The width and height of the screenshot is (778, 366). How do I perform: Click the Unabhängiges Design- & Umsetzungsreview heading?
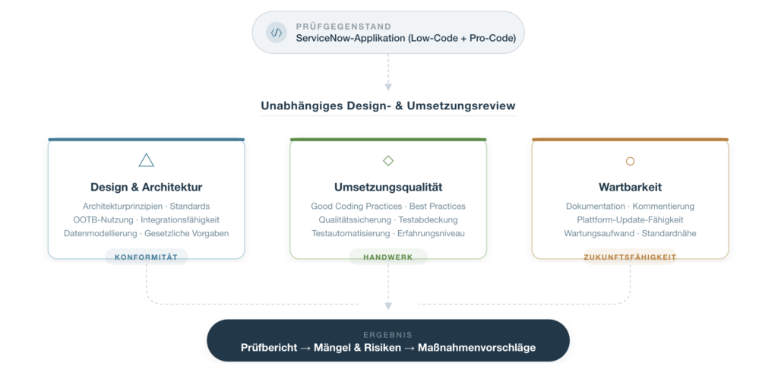click(x=388, y=106)
